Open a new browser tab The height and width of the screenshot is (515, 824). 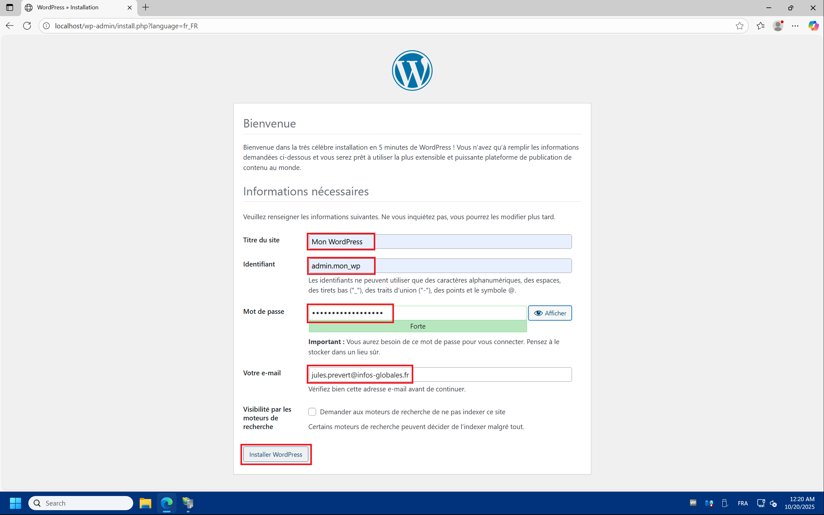[146, 7]
